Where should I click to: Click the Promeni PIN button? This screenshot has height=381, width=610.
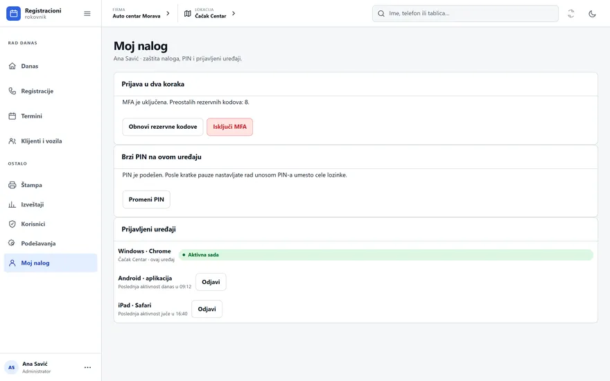[x=146, y=200]
